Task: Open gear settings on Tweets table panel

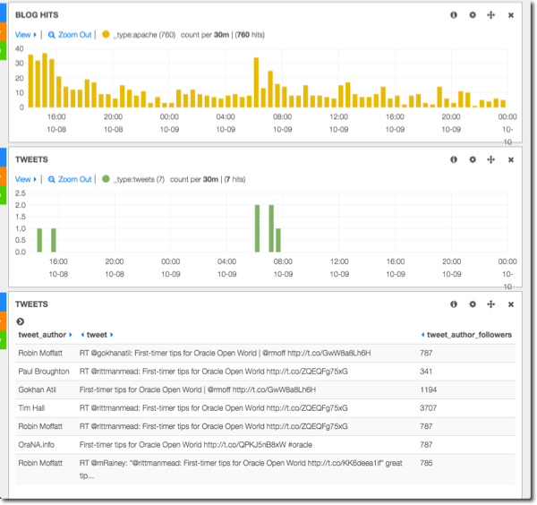Action: 473,304
